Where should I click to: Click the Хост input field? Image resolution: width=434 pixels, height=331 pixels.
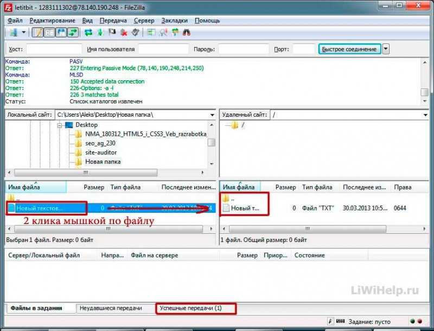(x=54, y=49)
